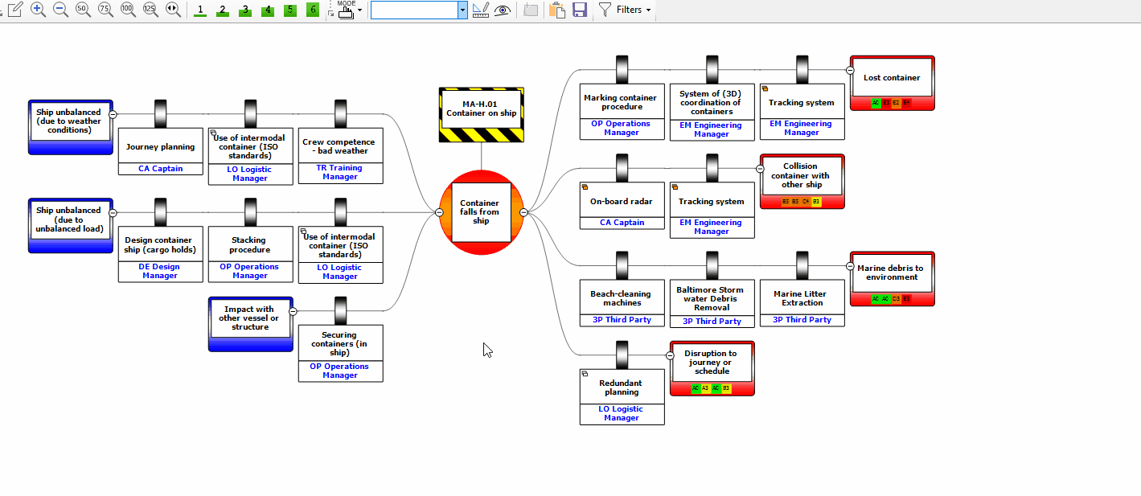This screenshot has height=496, width=1141.
Task: Set zoom to 100 percent
Action: [128, 10]
